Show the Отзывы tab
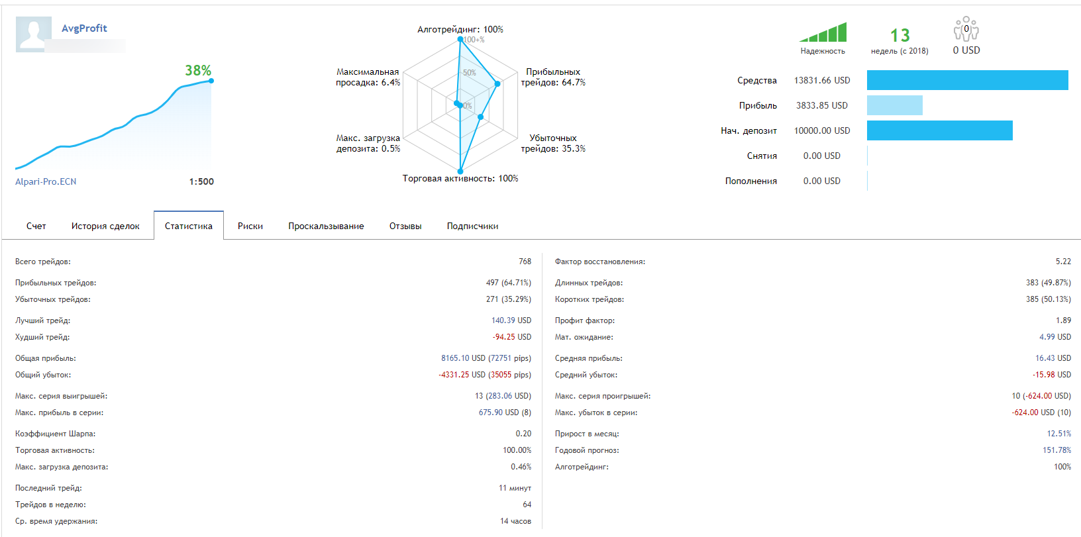The width and height of the screenshot is (1081, 537). pos(405,226)
